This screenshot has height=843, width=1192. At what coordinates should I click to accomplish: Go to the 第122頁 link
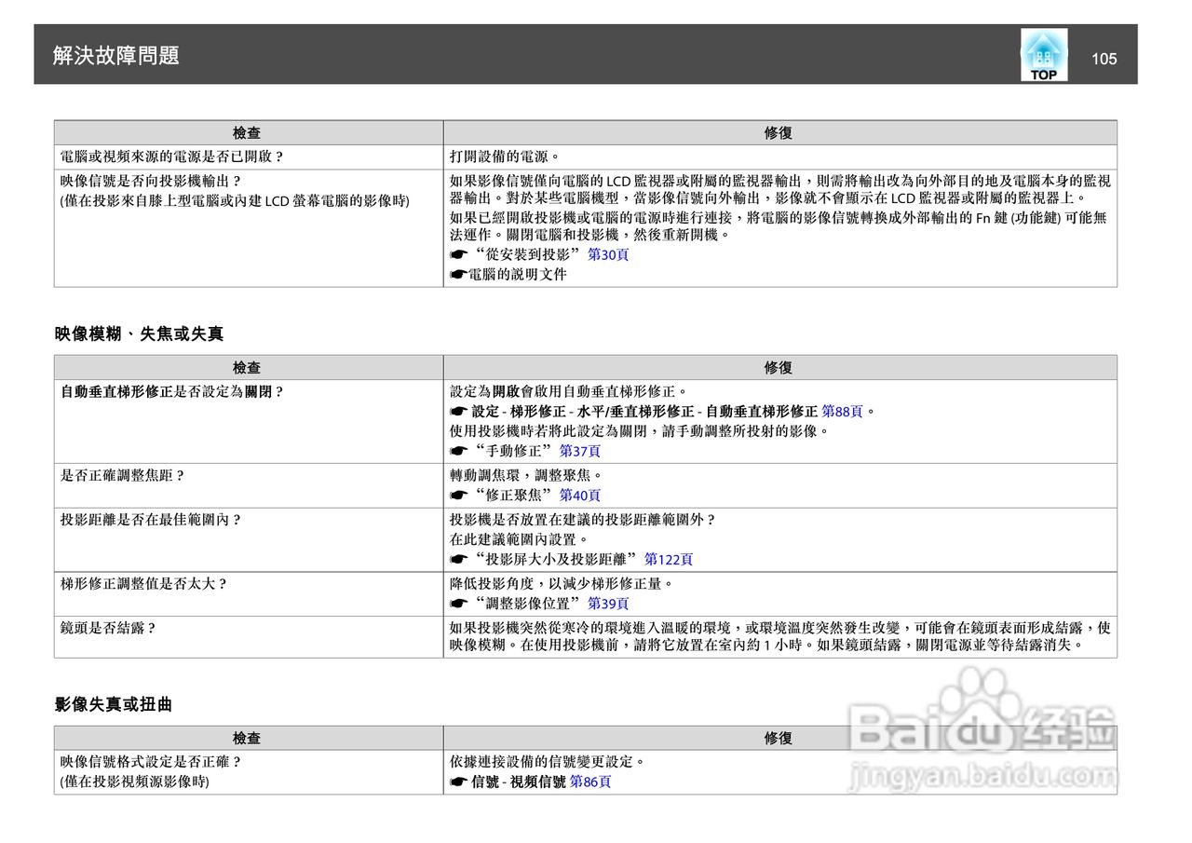click(x=669, y=559)
